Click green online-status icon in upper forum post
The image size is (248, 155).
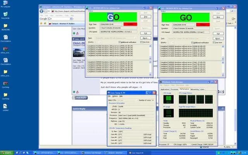click(74, 33)
